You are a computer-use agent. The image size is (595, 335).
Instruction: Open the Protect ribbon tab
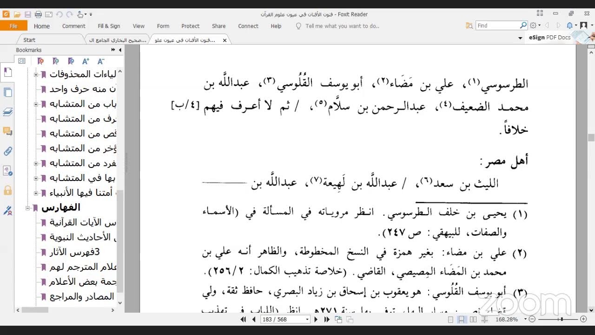click(x=191, y=26)
